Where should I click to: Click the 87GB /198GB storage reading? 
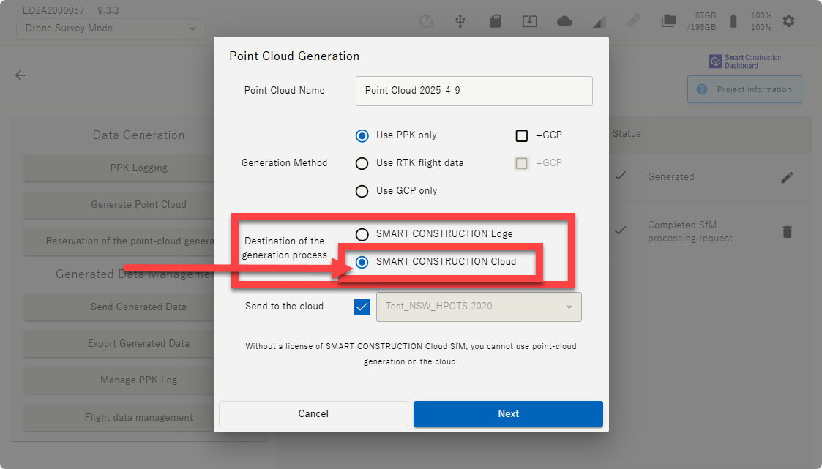coord(701,21)
